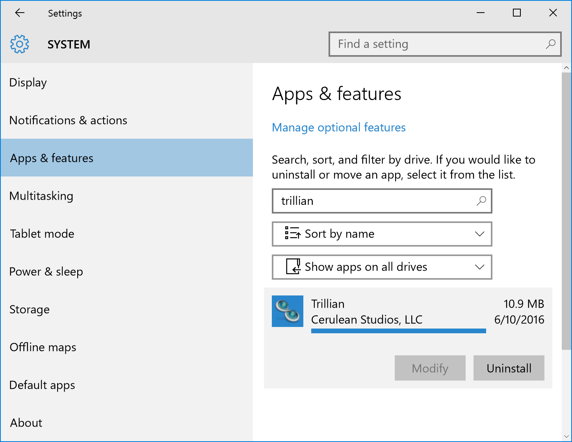Click the System gear icon

click(20, 44)
